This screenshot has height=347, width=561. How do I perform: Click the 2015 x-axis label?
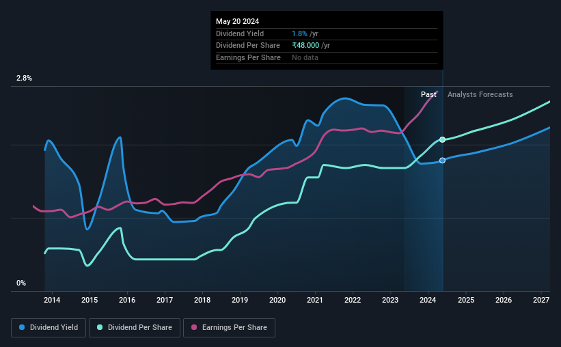(90, 300)
